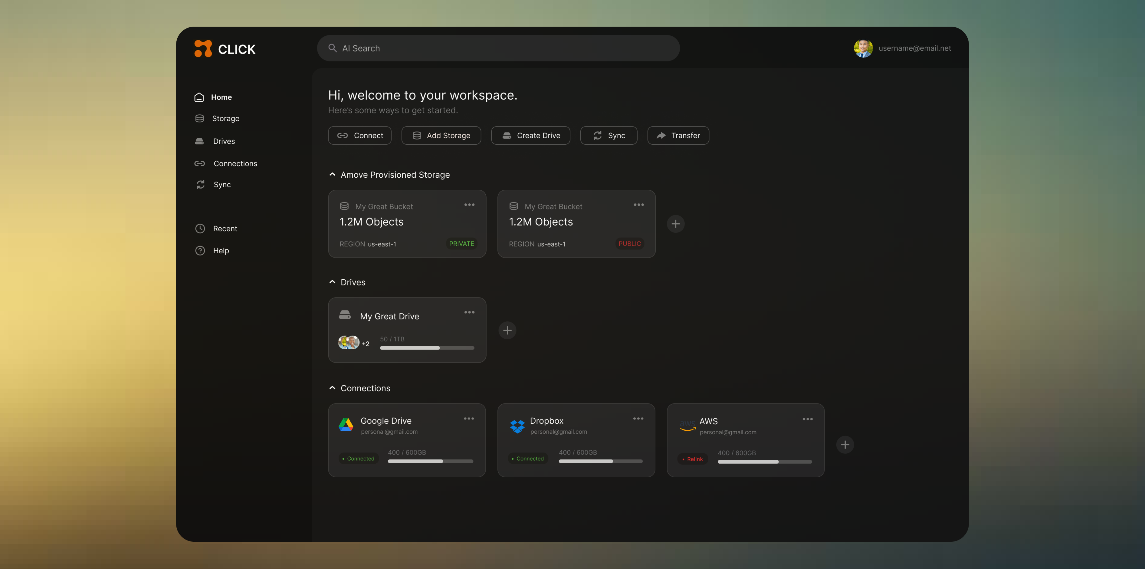Open three-dot menu on Google Drive card
The width and height of the screenshot is (1145, 569).
[469, 419]
